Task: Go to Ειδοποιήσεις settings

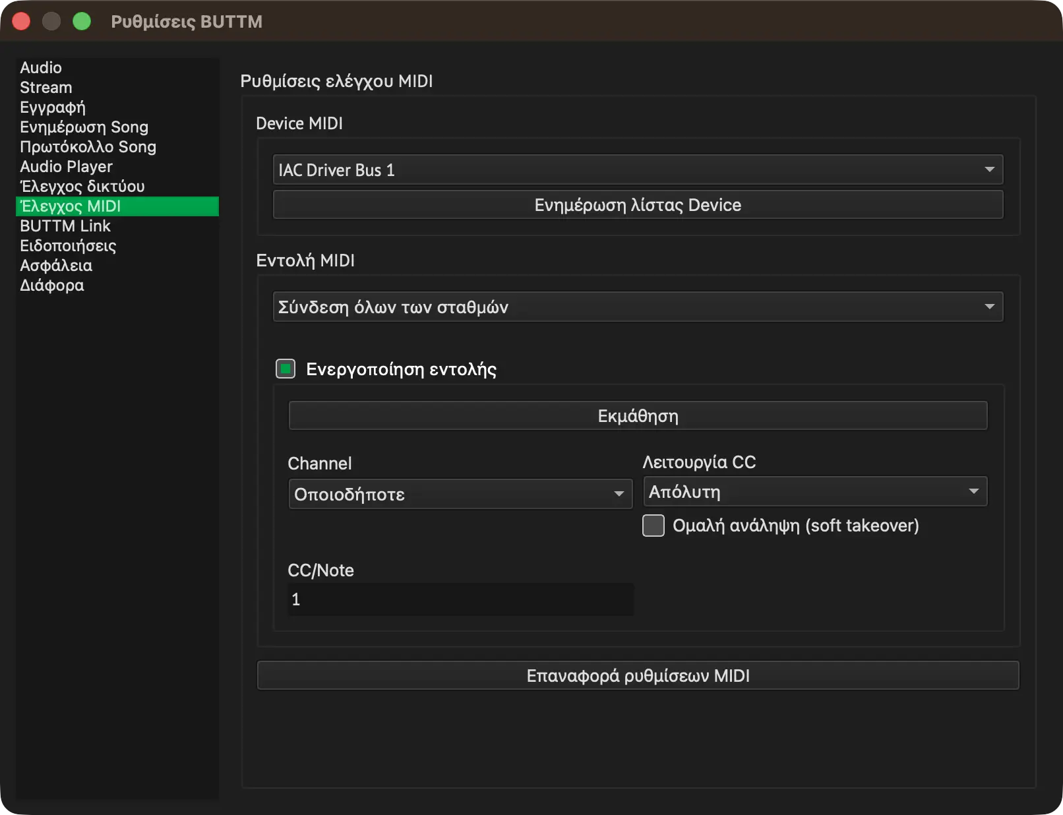Action: pyautogui.click(x=117, y=246)
